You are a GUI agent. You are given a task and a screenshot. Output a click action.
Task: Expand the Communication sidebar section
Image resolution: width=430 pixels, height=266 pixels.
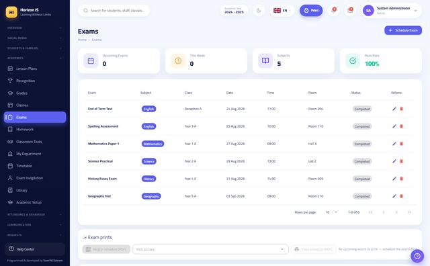pyautogui.click(x=34, y=224)
